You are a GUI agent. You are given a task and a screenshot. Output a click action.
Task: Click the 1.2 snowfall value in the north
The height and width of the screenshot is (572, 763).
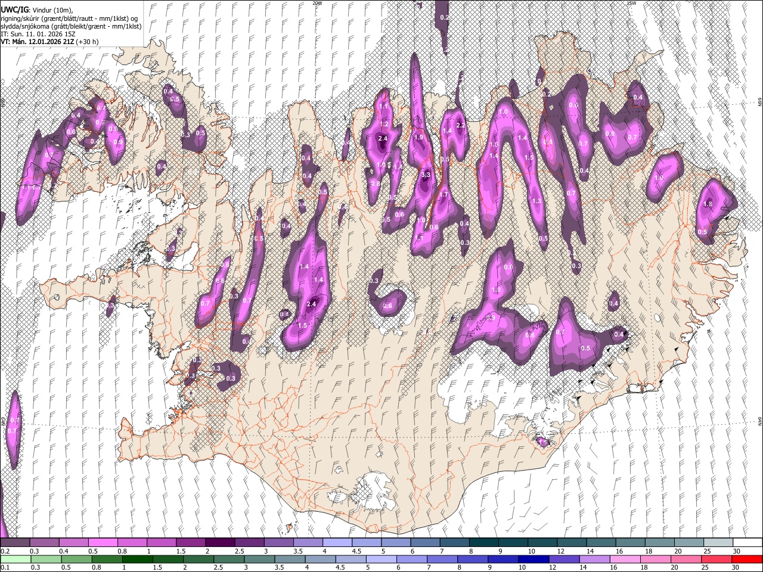384,125
